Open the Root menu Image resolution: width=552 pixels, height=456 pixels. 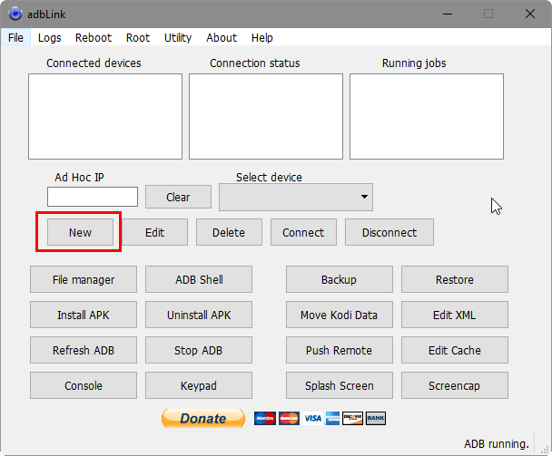click(x=138, y=37)
